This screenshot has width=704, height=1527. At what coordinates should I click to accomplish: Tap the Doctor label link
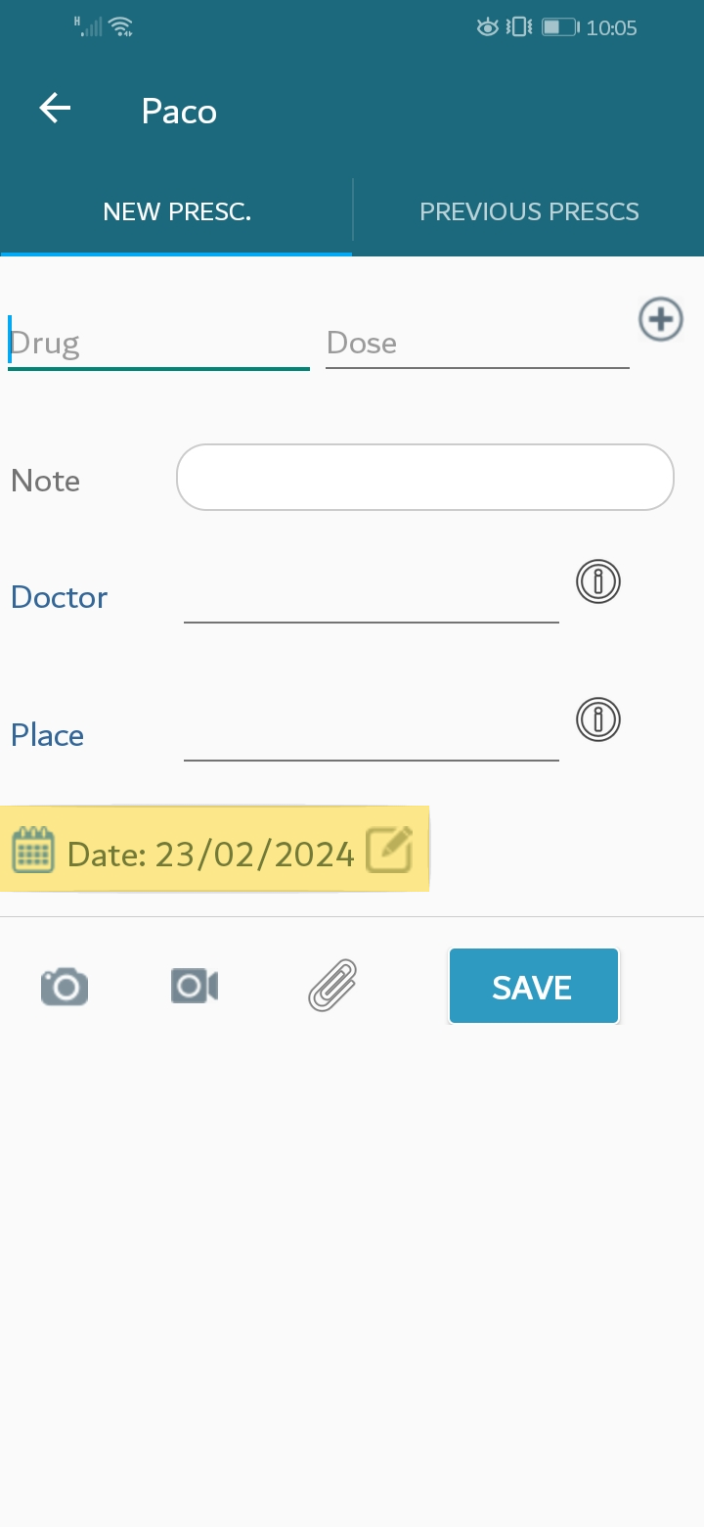(x=60, y=597)
